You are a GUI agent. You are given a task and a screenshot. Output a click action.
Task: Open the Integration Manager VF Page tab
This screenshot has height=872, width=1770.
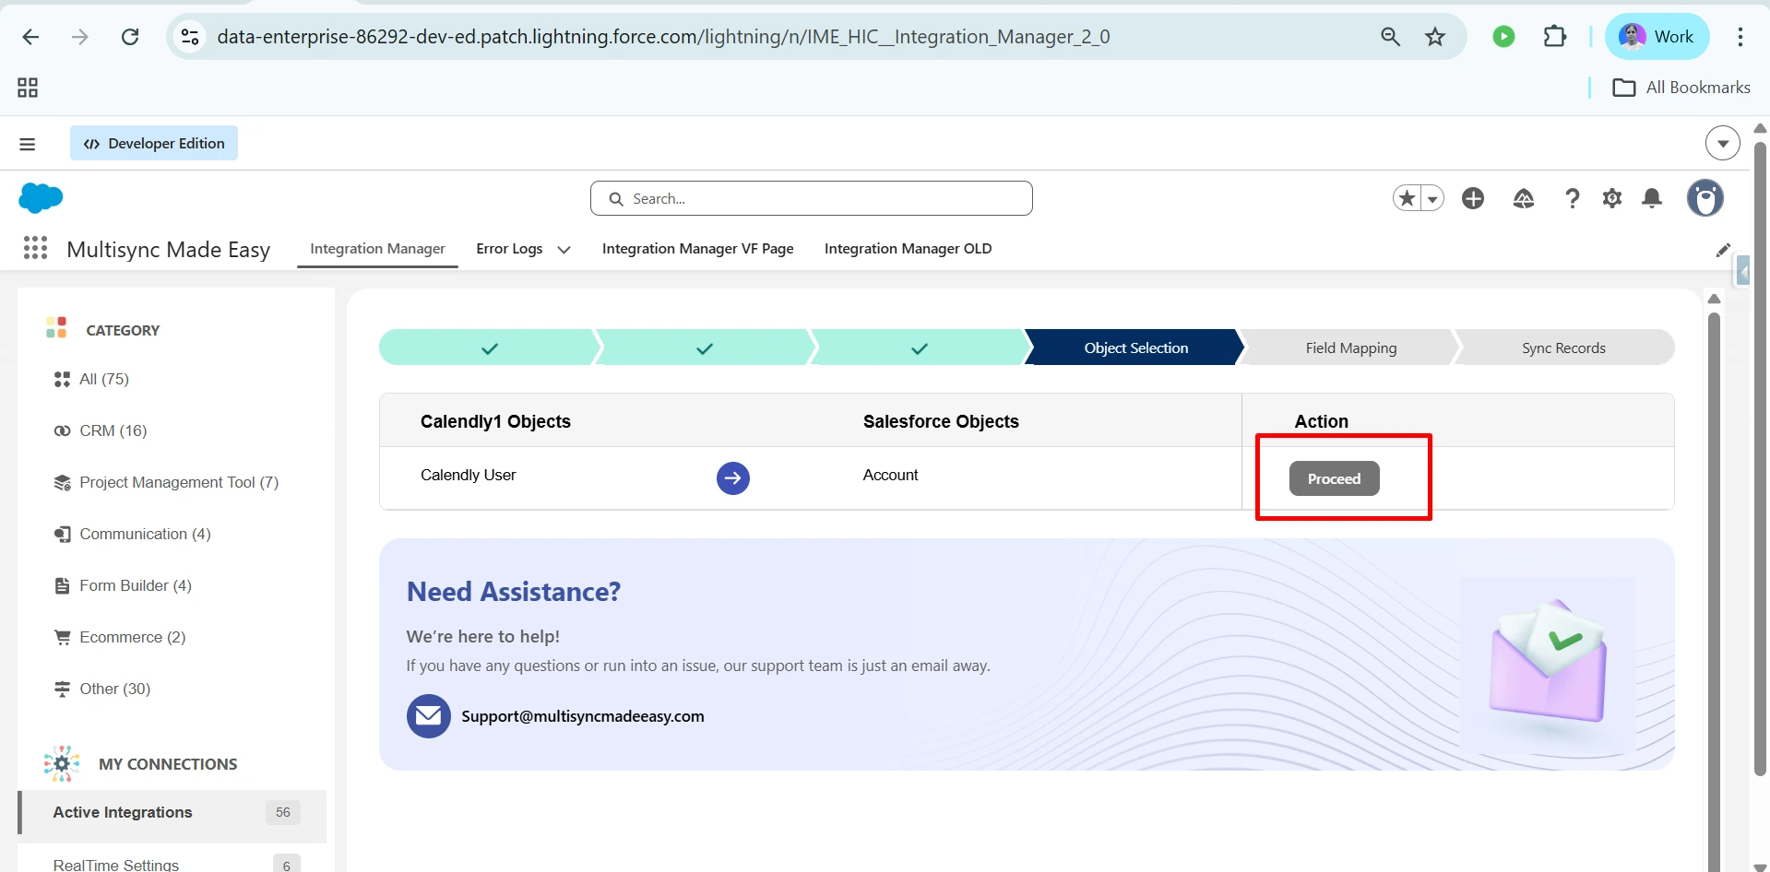697,249
